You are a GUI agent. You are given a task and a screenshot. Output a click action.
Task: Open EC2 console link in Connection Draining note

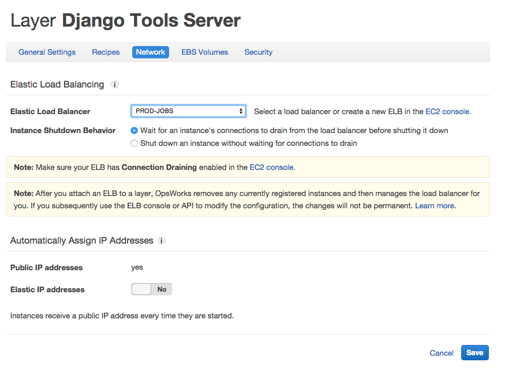point(271,167)
